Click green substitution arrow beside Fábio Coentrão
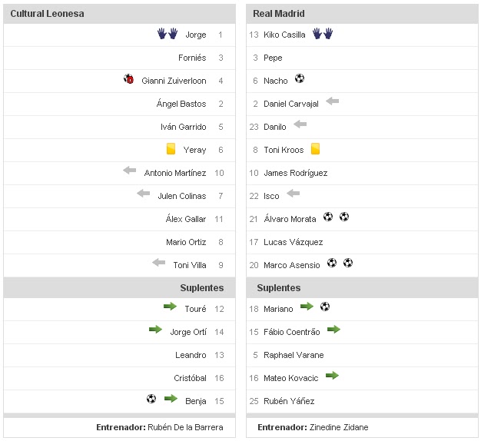 (333, 330)
